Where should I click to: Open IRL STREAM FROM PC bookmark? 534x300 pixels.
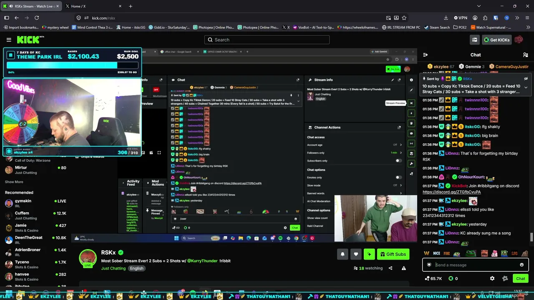[x=401, y=27]
